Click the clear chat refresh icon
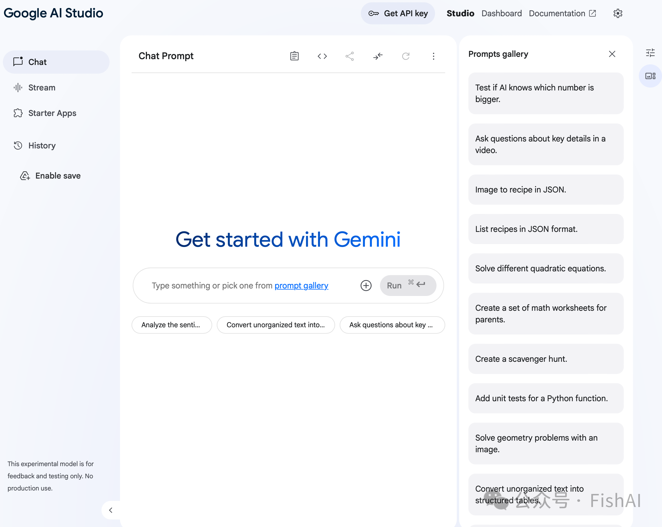This screenshot has width=662, height=527. 405,56
